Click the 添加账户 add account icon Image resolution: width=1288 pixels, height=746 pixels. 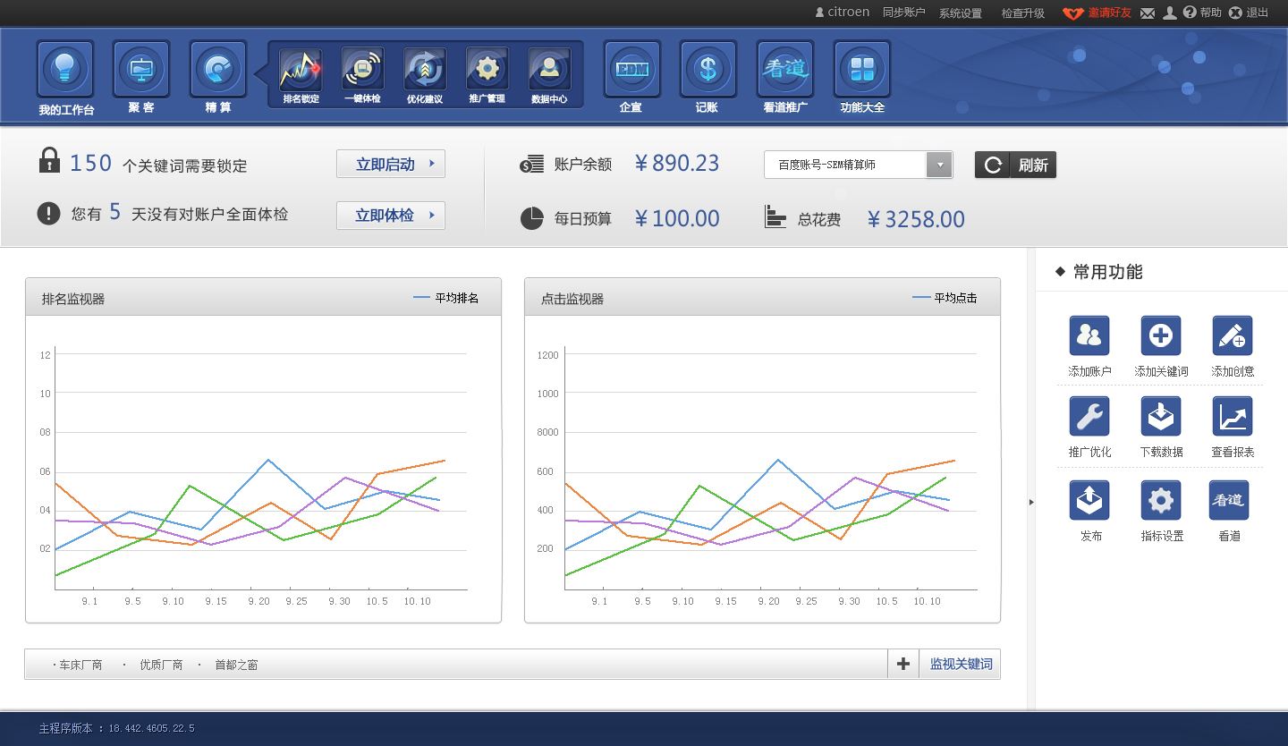click(1089, 335)
